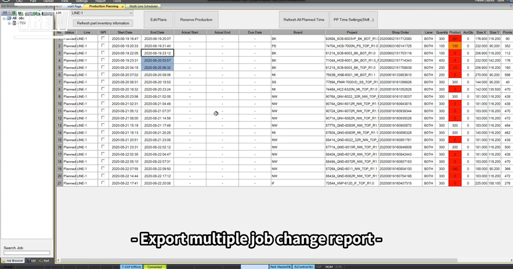Switch to the Job Browser bottom tab
The image size is (513, 269).
tap(13, 261)
